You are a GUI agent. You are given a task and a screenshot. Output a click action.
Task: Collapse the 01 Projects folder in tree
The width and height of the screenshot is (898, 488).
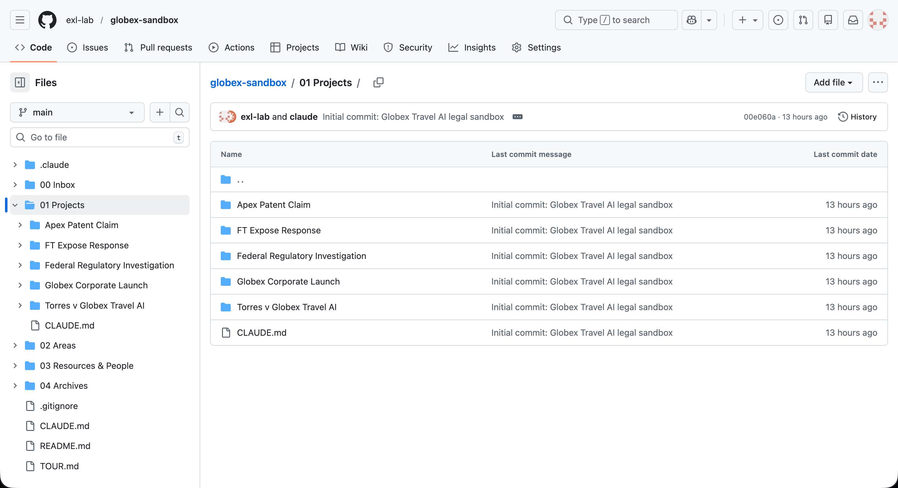(15, 205)
